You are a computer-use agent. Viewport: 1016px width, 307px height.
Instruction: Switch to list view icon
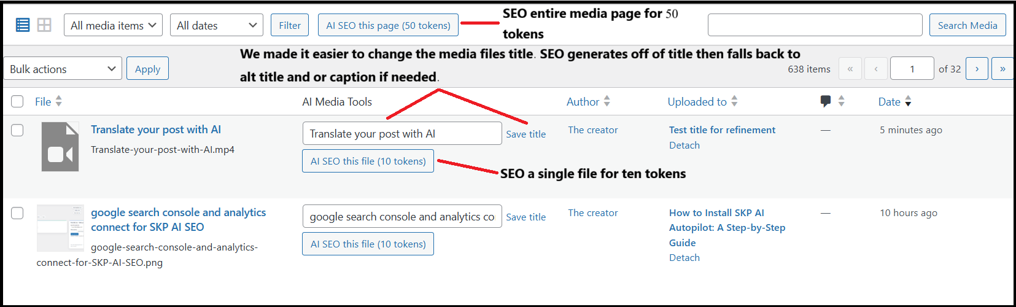tap(23, 25)
